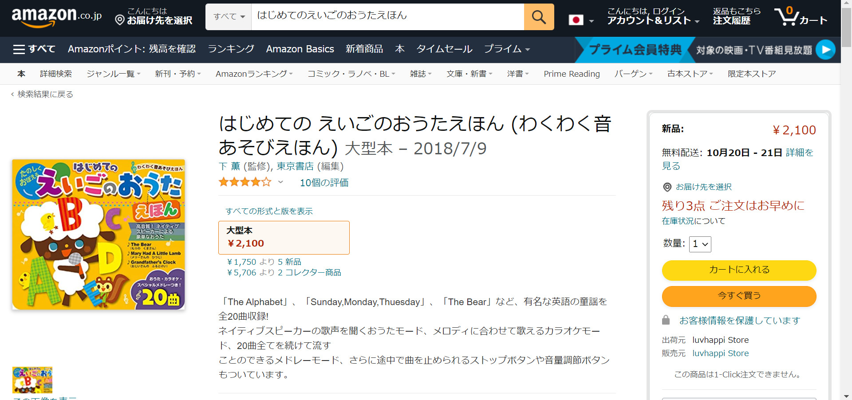
Task: Expand コミック・ラノベ・BL submenu
Action: pos(393,74)
